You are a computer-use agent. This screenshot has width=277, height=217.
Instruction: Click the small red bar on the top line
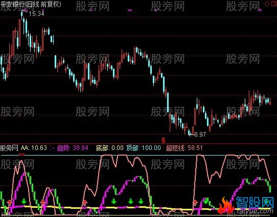pos(22,155)
